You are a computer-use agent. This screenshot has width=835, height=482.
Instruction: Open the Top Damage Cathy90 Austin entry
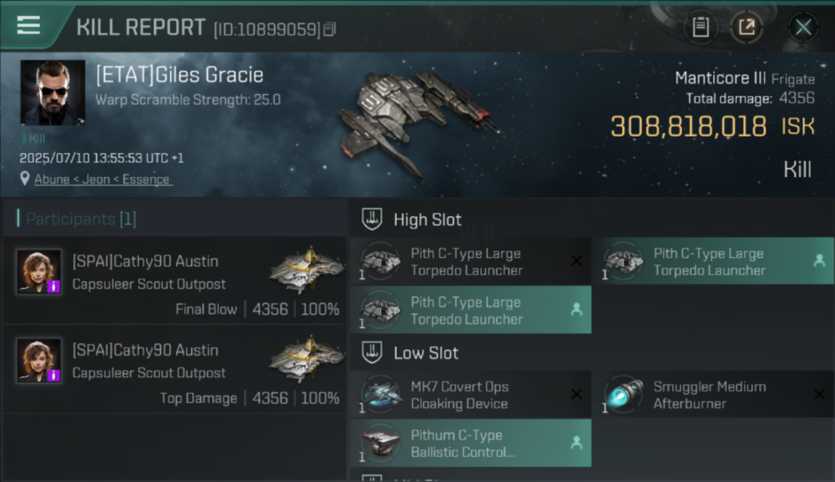point(175,370)
